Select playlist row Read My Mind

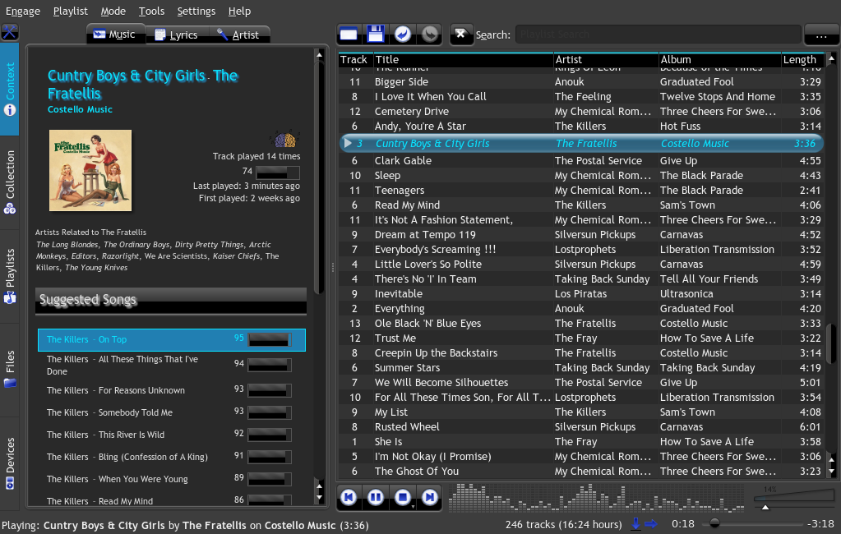(x=581, y=205)
